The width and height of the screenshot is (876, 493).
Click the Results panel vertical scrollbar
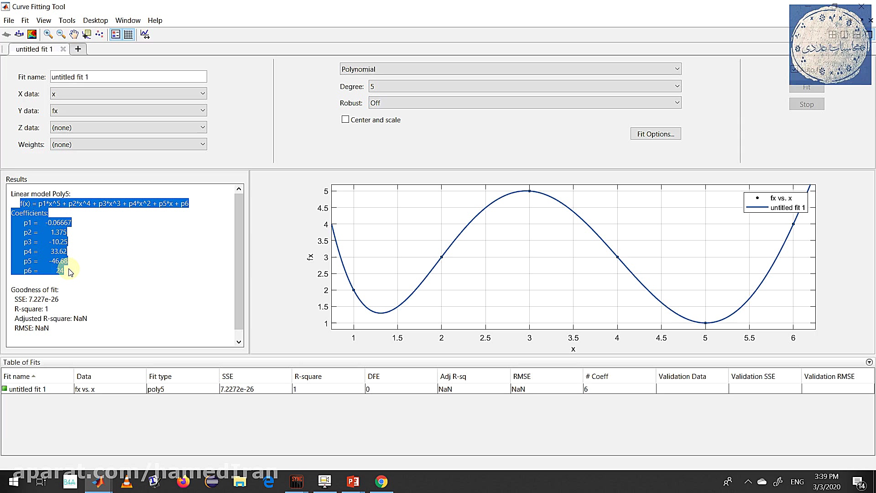click(x=239, y=260)
